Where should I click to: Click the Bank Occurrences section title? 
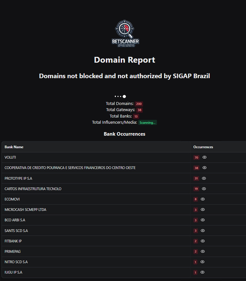124,134
